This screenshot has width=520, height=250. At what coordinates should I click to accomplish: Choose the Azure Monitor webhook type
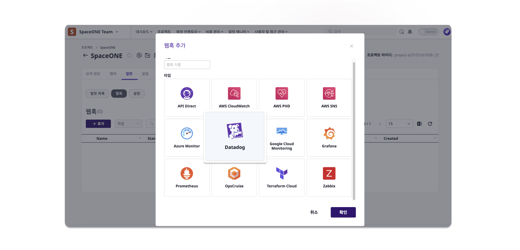pos(185,138)
